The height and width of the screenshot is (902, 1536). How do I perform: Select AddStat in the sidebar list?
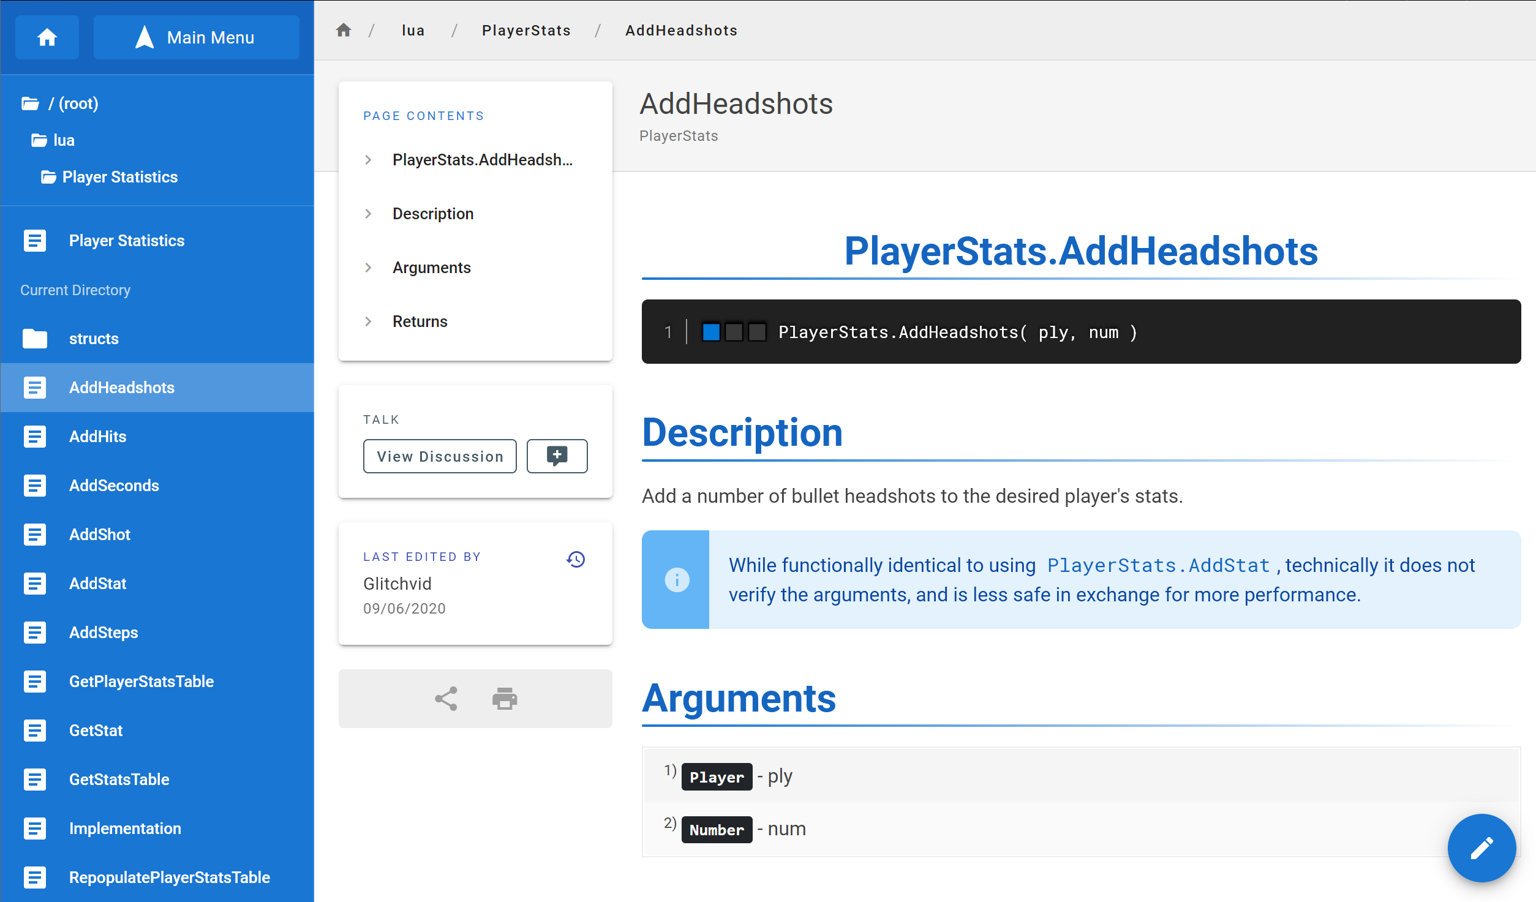(97, 584)
